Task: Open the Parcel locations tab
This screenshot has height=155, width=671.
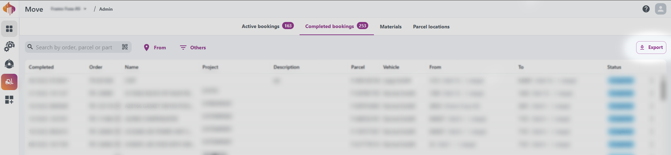Action: 431,27
